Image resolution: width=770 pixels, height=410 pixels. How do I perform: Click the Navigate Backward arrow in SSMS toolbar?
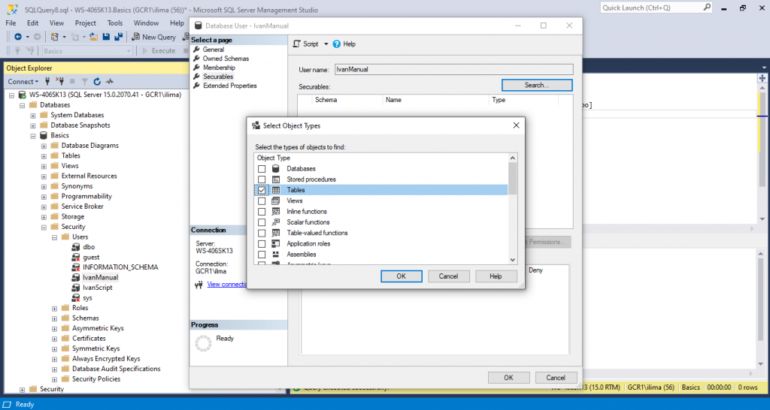coord(18,37)
